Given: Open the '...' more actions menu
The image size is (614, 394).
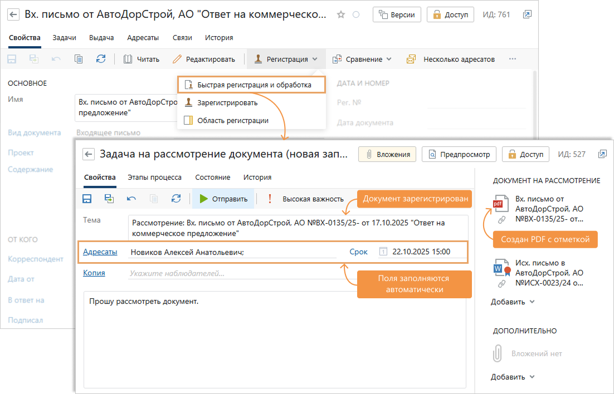Looking at the screenshot, I should point(512,58).
